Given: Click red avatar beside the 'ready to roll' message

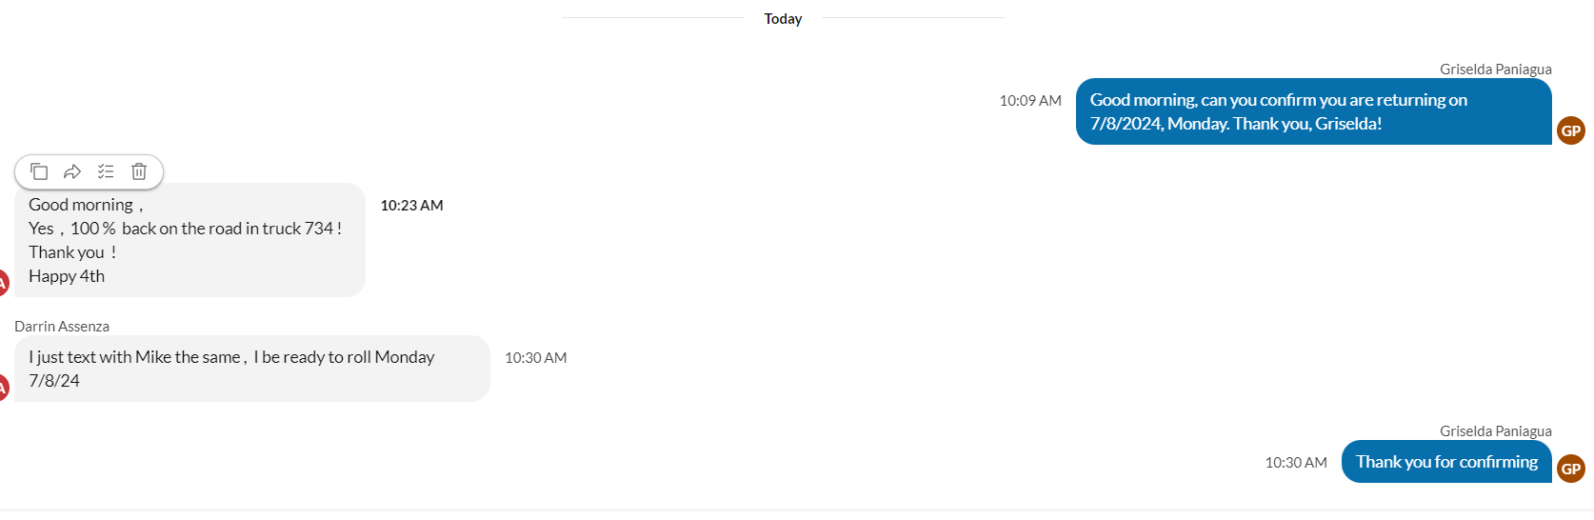Looking at the screenshot, I should [3, 387].
